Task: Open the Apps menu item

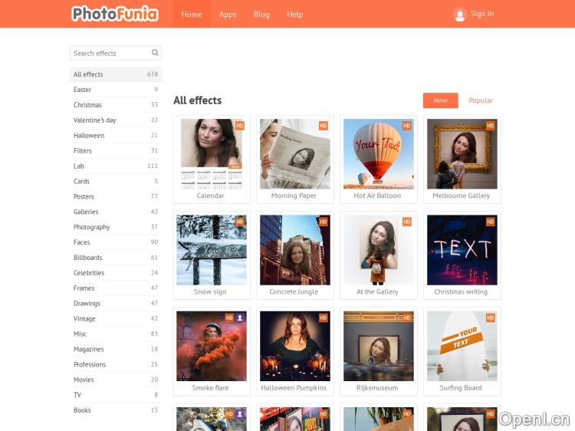Action: tap(228, 15)
